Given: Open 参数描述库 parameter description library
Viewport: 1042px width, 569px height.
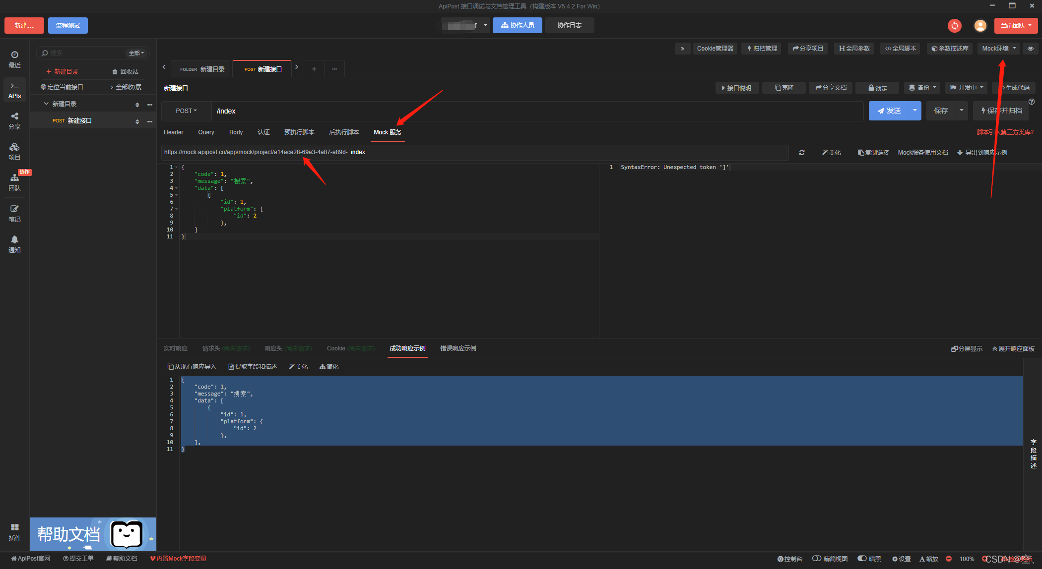Looking at the screenshot, I should 950,49.
